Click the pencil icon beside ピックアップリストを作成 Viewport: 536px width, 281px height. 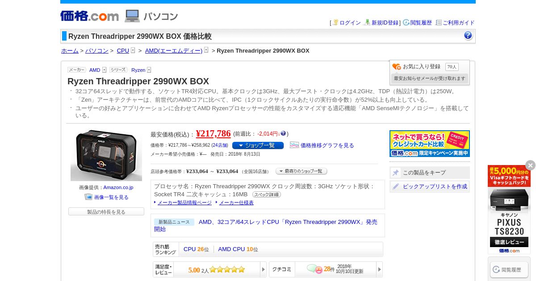(x=396, y=186)
